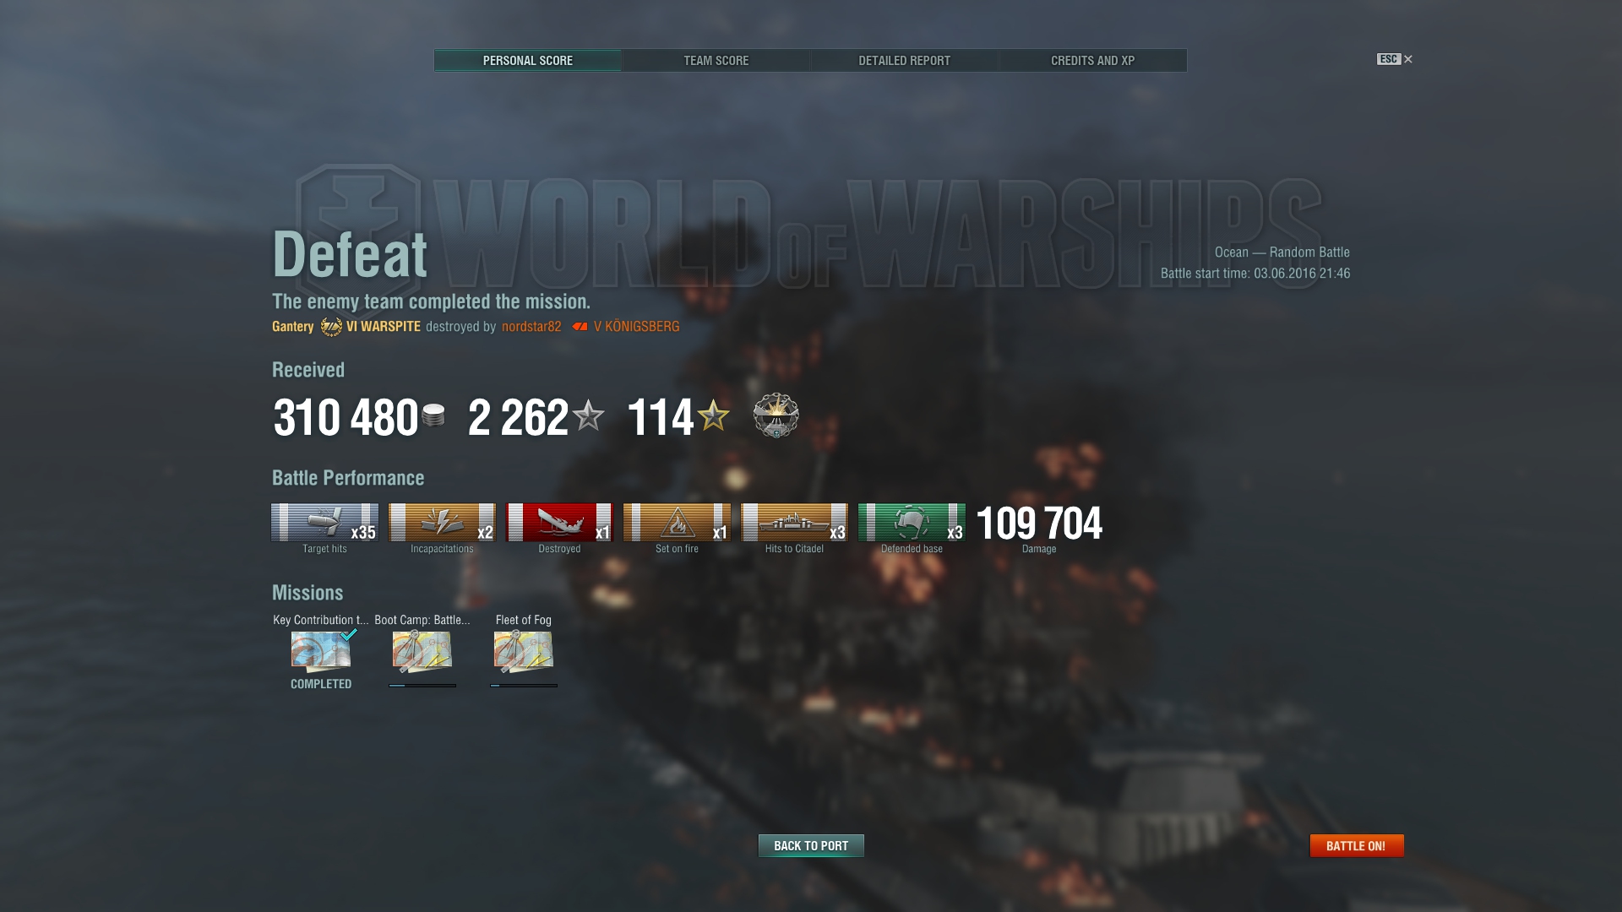
Task: Click the silver credits coin icon
Action: 433,415
